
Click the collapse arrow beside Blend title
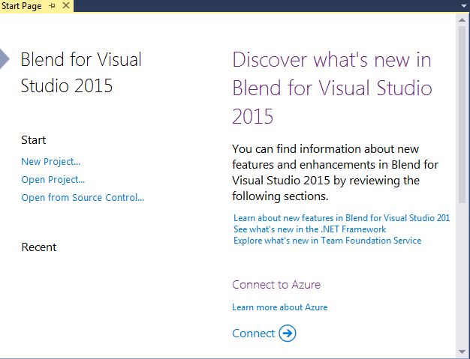click(x=5, y=59)
